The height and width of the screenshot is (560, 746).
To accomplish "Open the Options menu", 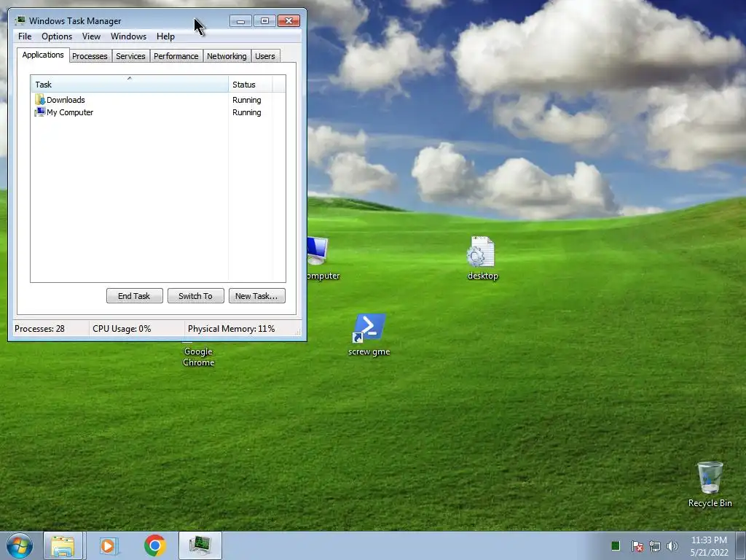I will pos(57,36).
